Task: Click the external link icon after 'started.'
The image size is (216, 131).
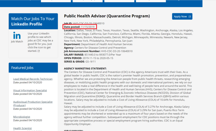Action: 39,51
